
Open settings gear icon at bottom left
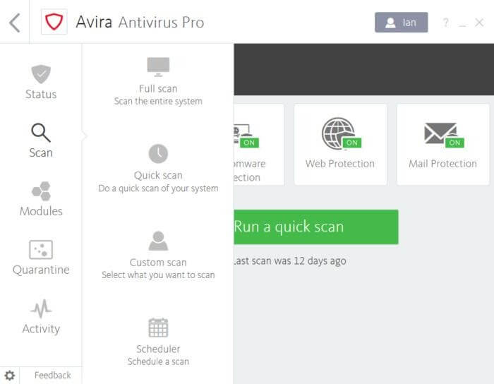coord(9,376)
